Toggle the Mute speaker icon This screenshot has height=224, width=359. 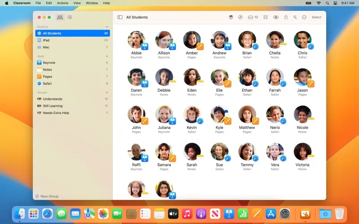295,17
